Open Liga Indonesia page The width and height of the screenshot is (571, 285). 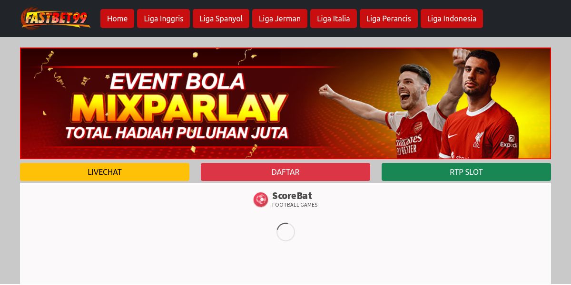click(452, 19)
